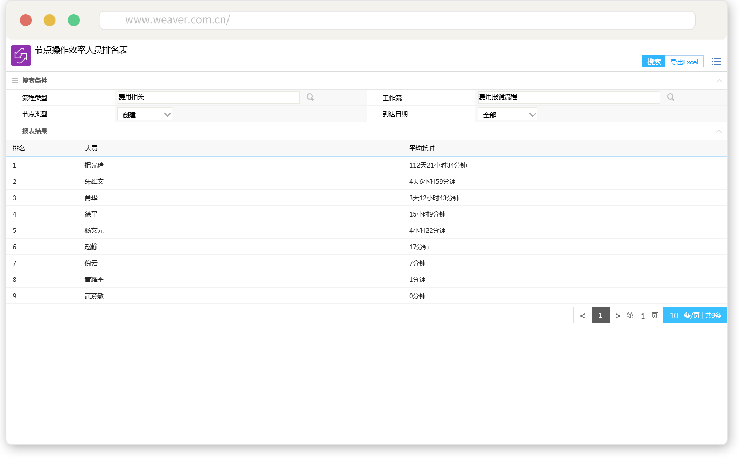The image size is (752, 461).
Task: Open the list menu icon beside 导出Excel
Action: point(716,62)
